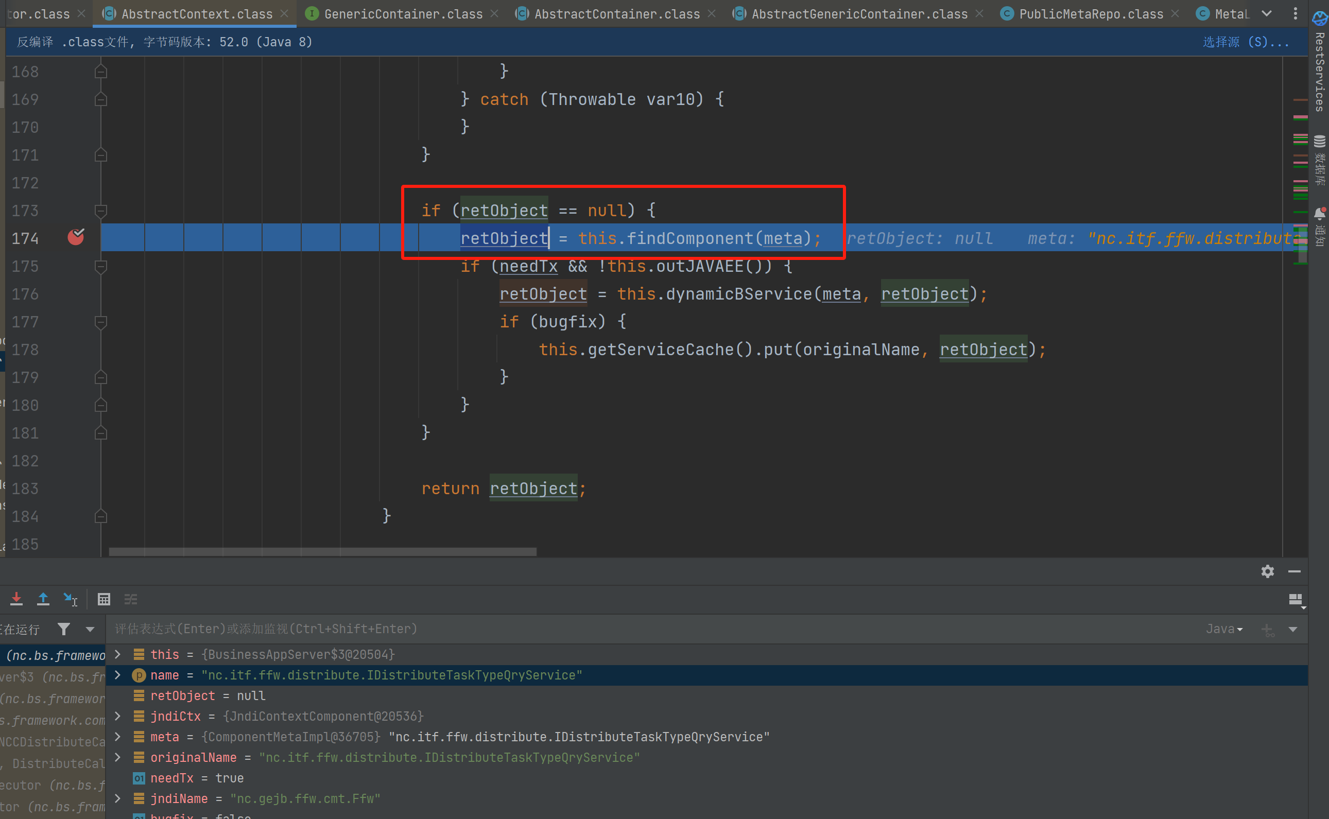Click the debugger settings gear icon
Viewport: 1329px width, 819px height.
pyautogui.click(x=1267, y=571)
